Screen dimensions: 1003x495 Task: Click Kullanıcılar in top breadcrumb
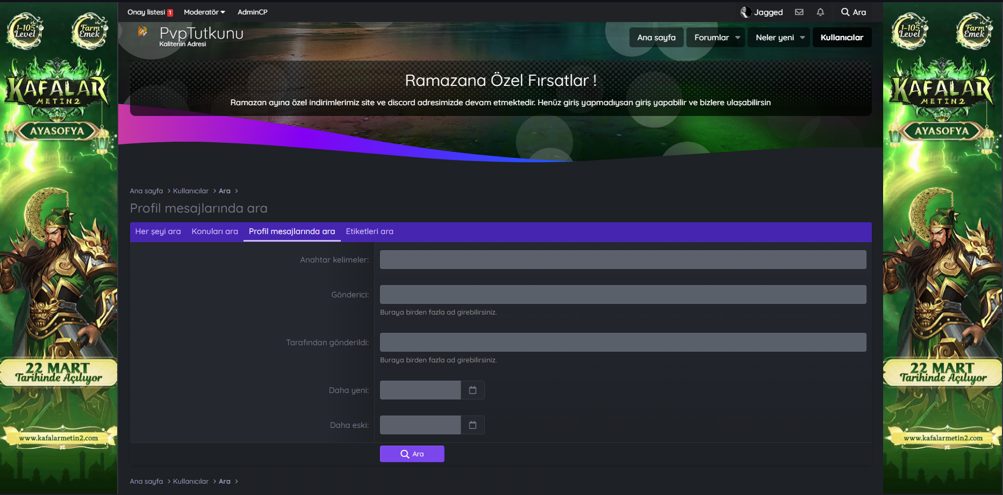pyautogui.click(x=191, y=191)
